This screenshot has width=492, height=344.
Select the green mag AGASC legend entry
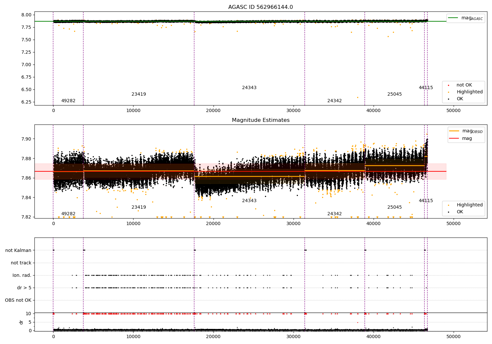[465, 18]
